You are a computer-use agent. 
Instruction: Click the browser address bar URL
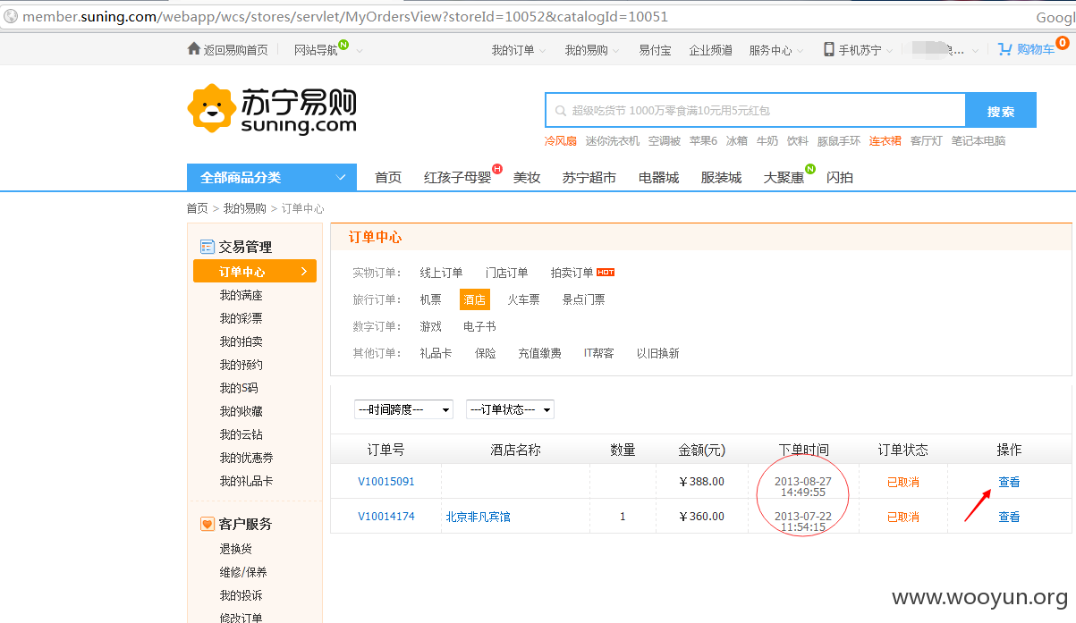point(345,16)
